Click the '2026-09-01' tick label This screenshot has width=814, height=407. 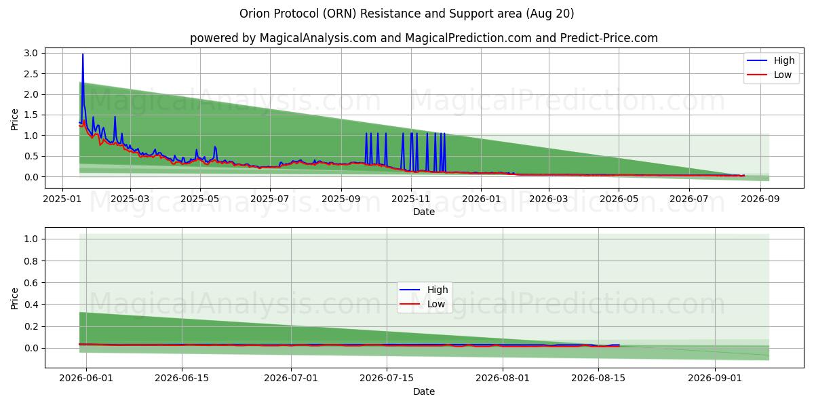715,379
